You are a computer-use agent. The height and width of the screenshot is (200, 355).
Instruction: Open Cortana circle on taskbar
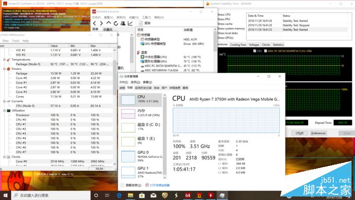[96, 195]
